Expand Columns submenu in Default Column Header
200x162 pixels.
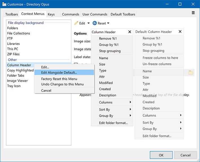point(181,115)
